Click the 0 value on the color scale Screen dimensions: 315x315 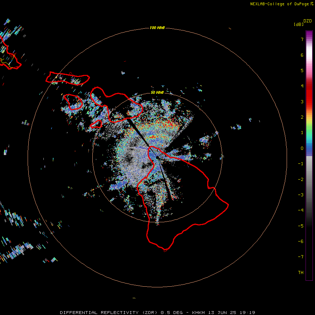tap(302, 148)
